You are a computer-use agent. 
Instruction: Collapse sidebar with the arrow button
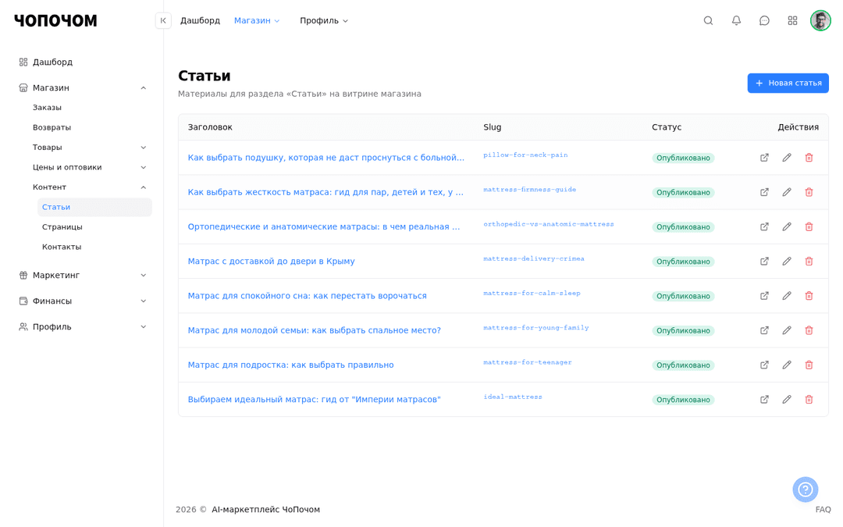click(x=163, y=20)
